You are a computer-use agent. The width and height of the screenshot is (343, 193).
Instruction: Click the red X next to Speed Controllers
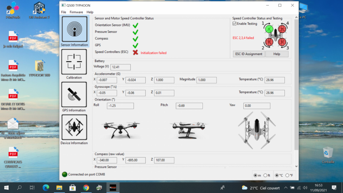135,52
